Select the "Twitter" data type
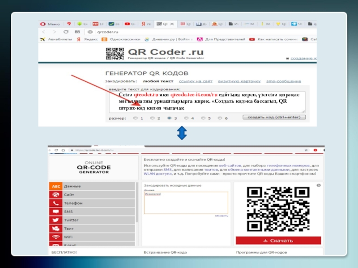 [x=92, y=220]
